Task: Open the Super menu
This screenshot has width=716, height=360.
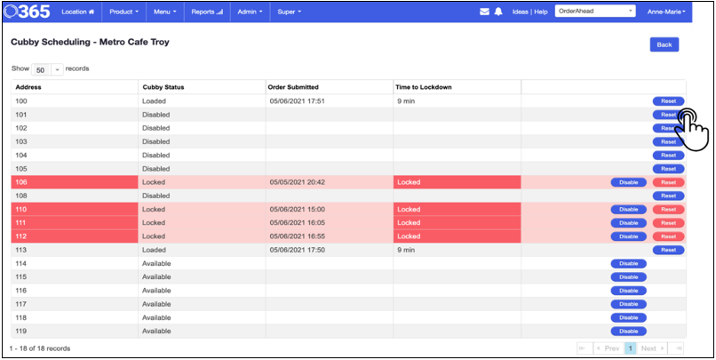Action: [289, 12]
